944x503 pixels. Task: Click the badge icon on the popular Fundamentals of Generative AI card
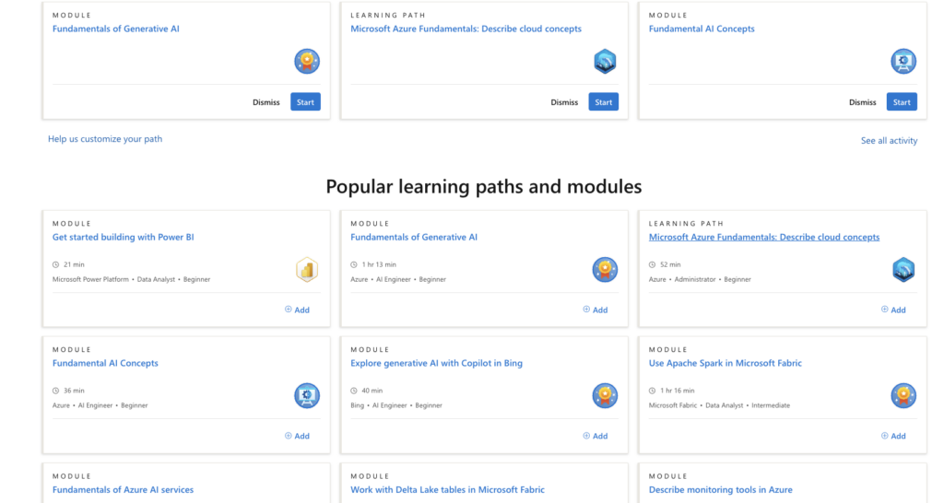pos(605,270)
